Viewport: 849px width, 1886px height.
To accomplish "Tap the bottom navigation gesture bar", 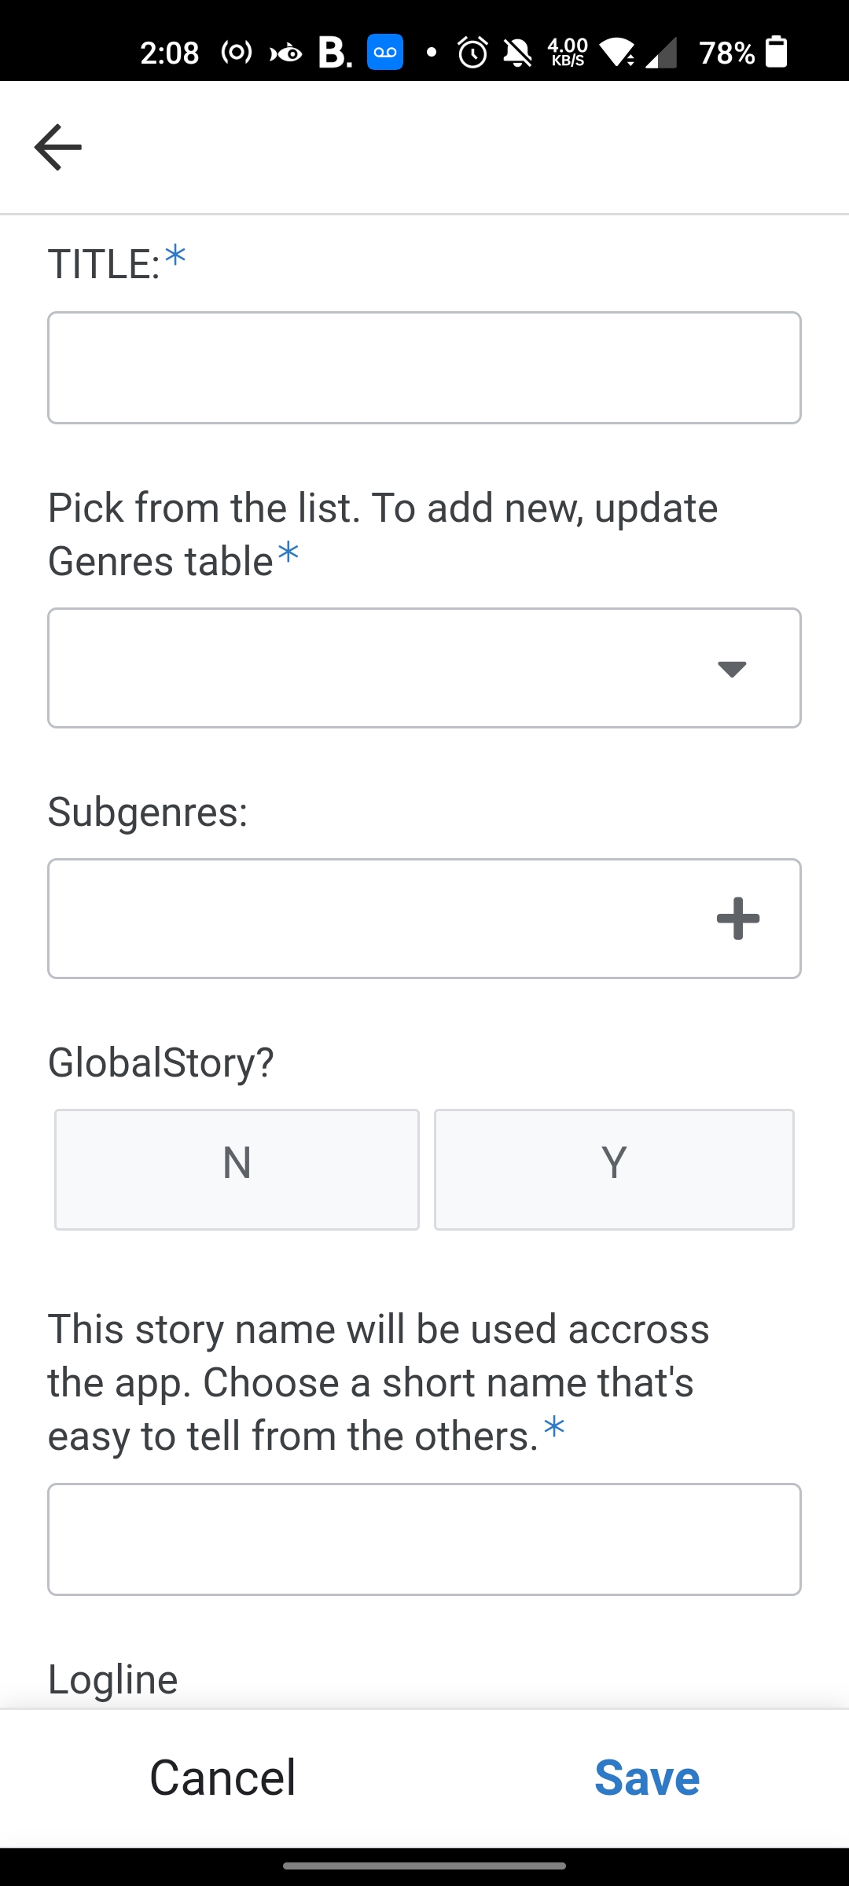I will pyautogui.click(x=424, y=1866).
